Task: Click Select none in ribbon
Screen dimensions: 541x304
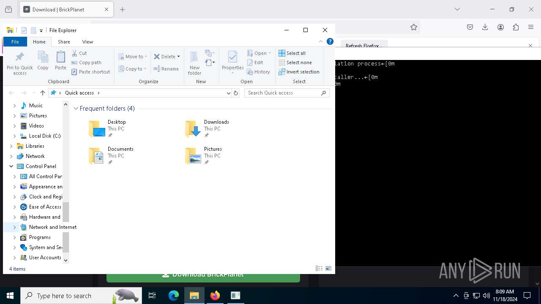Action: point(295,62)
